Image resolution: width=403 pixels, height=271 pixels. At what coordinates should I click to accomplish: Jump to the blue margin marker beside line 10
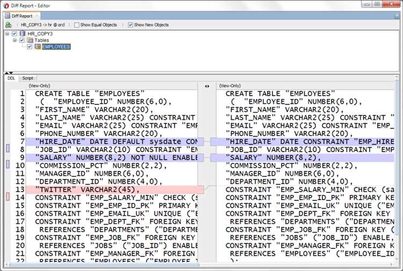(x=8, y=165)
